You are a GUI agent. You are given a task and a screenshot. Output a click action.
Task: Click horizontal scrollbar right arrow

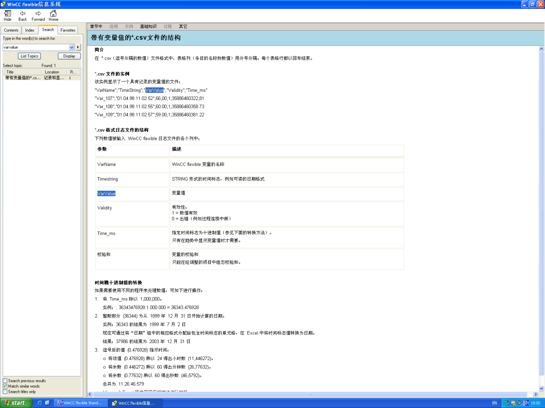pyautogui.click(x=536, y=394)
